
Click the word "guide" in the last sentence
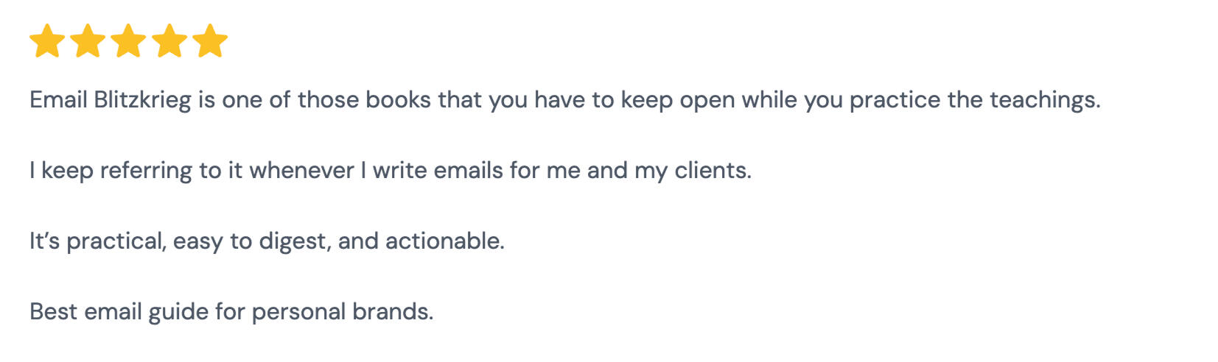click(178, 312)
